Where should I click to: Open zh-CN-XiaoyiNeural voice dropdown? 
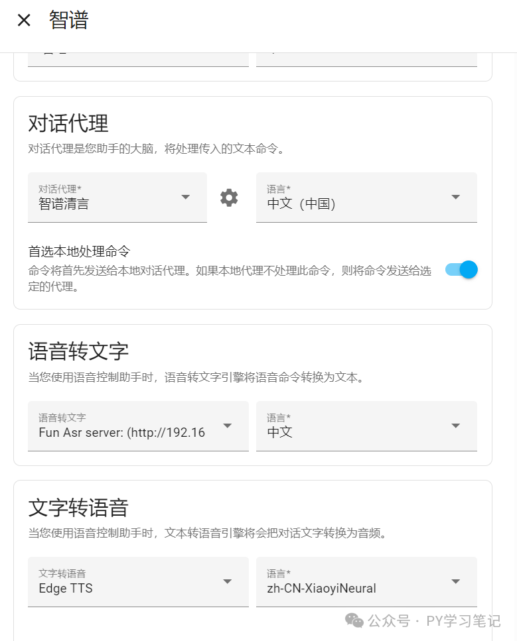(x=366, y=582)
